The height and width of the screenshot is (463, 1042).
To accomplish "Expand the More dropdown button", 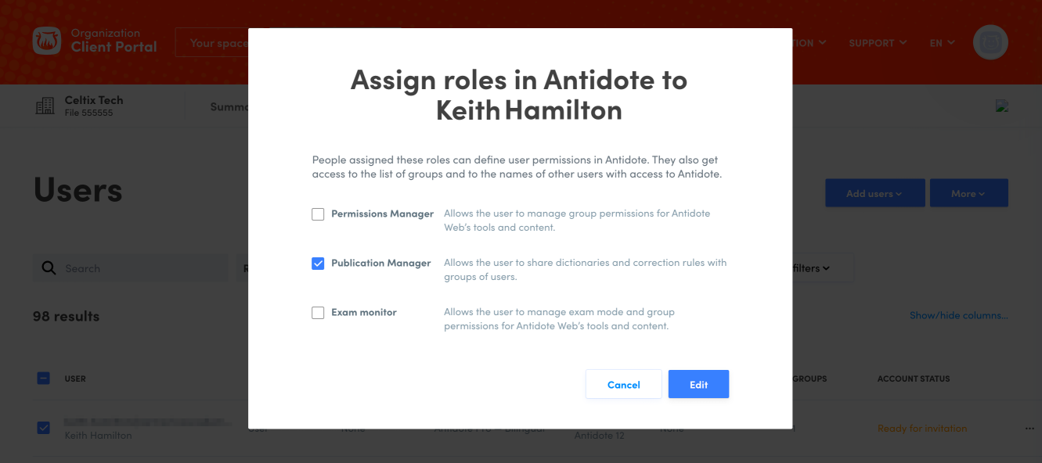I will 968,193.
